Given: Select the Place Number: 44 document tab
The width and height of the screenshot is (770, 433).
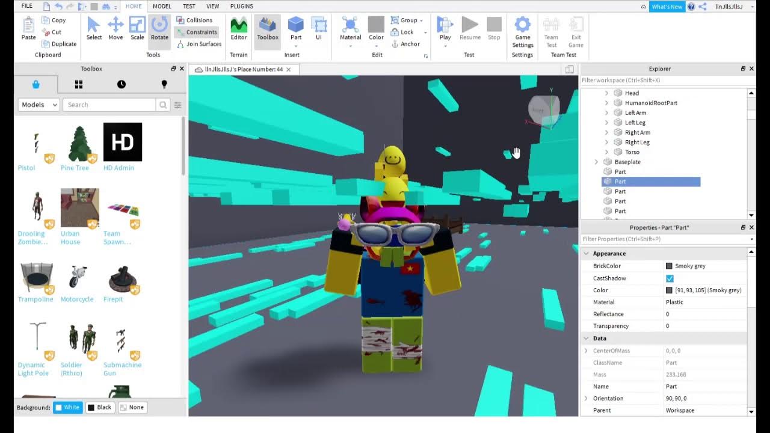Looking at the screenshot, I should click(242, 69).
